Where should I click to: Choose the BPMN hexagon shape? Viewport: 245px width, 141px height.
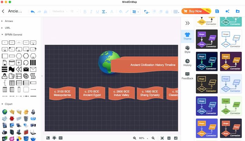[x=19, y=56]
